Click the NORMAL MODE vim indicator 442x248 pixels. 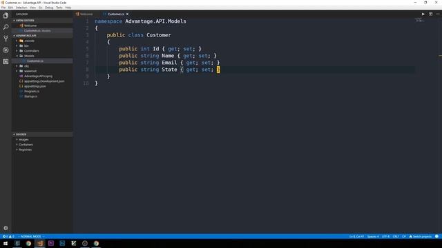[31, 236]
